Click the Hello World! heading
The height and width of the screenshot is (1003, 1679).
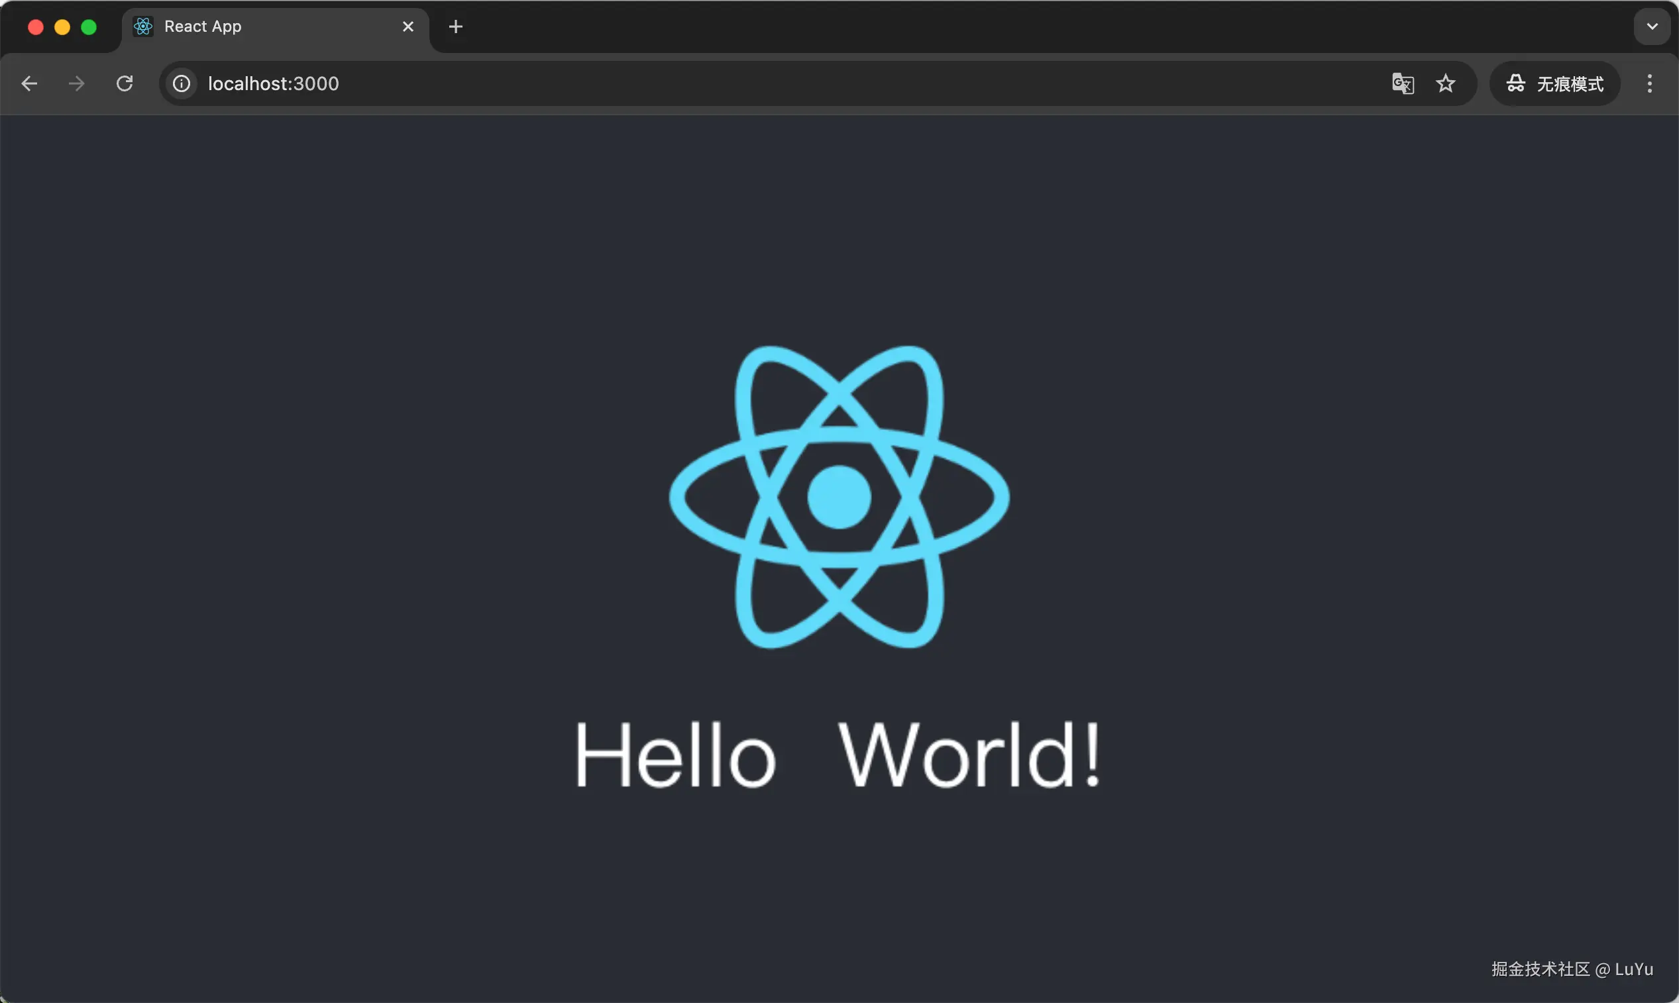pyautogui.click(x=838, y=755)
